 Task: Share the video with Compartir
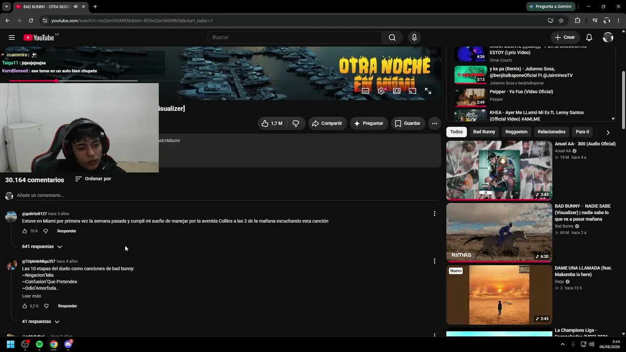[327, 123]
